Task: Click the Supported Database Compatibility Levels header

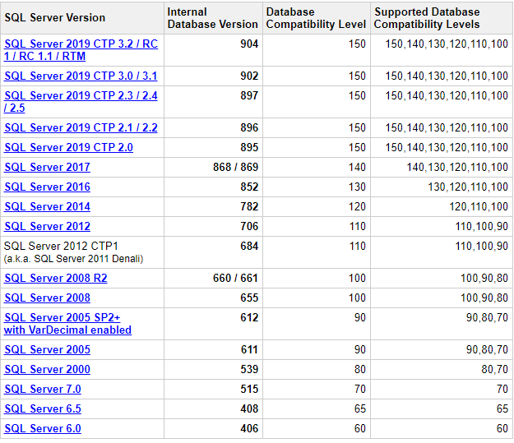Action: 442,18
